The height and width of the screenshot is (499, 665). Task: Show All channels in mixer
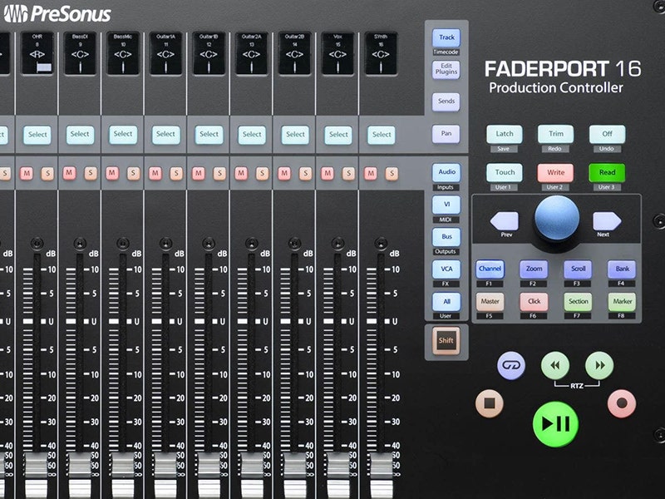(446, 302)
